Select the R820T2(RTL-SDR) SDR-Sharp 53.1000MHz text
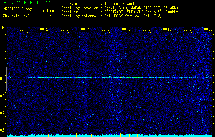The image size is (215, 137). (142, 12)
